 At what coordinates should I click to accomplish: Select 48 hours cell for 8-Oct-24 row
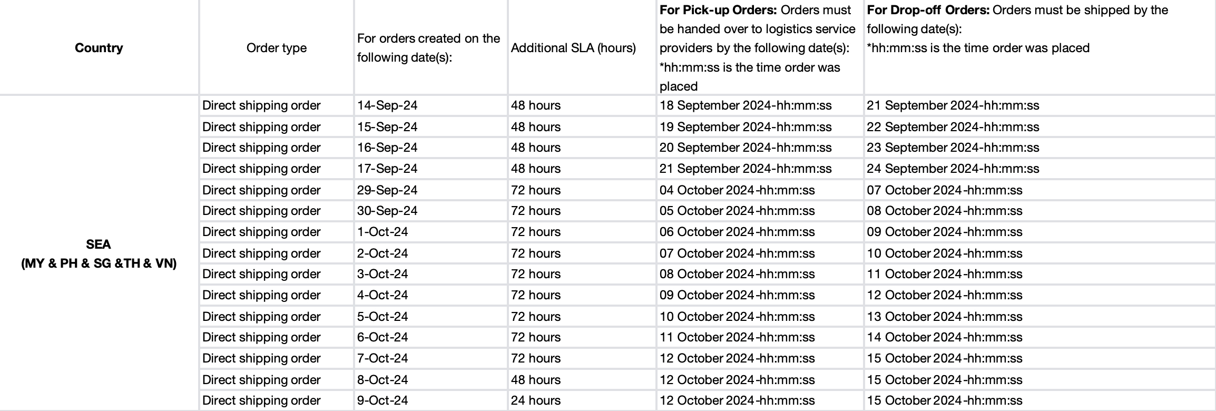[535, 380]
